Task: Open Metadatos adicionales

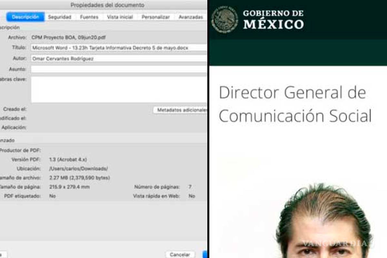Action: coord(182,110)
